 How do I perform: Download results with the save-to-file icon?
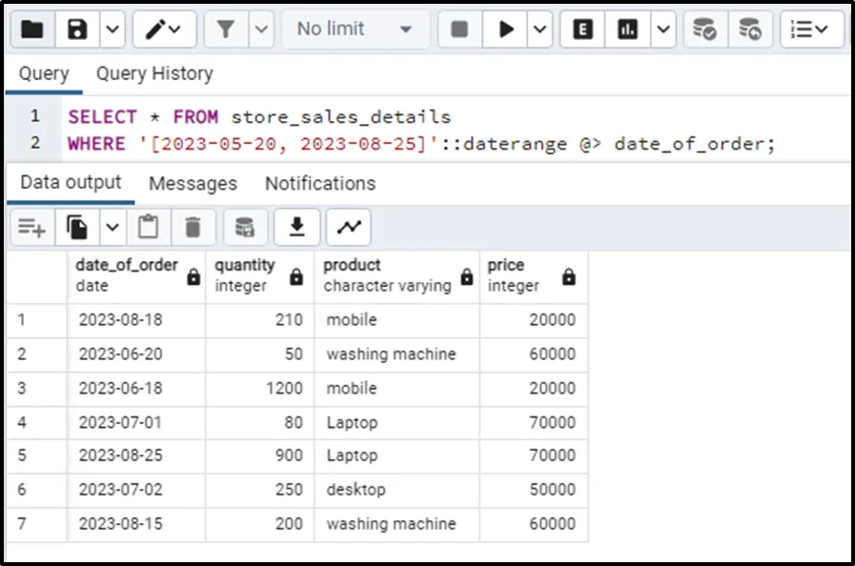coord(297,227)
